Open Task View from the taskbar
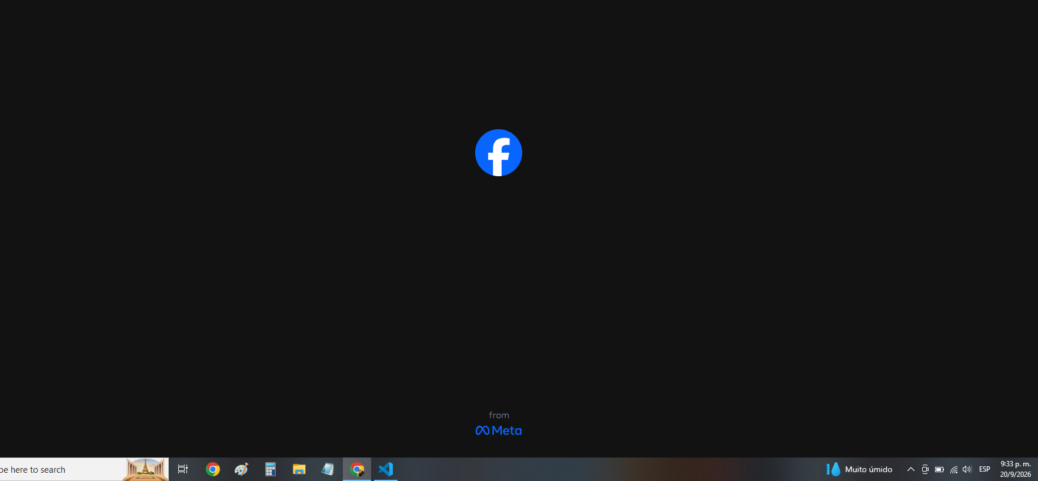This screenshot has height=481, width=1038. pos(183,469)
